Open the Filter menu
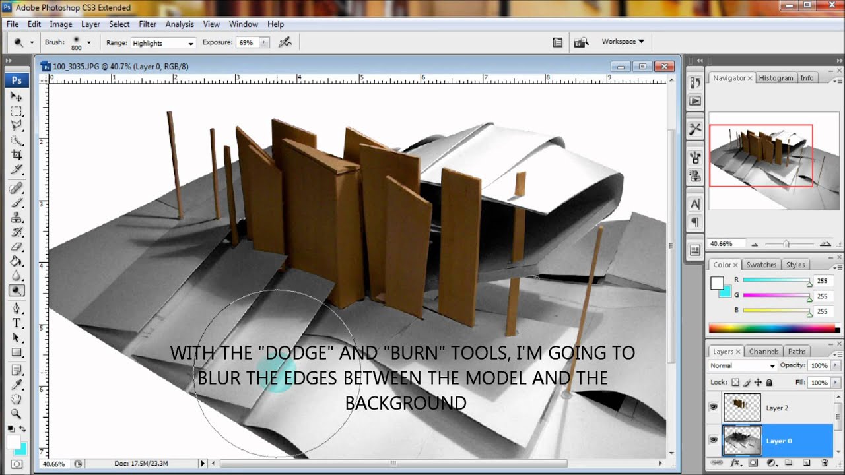This screenshot has width=845, height=475. pos(148,24)
